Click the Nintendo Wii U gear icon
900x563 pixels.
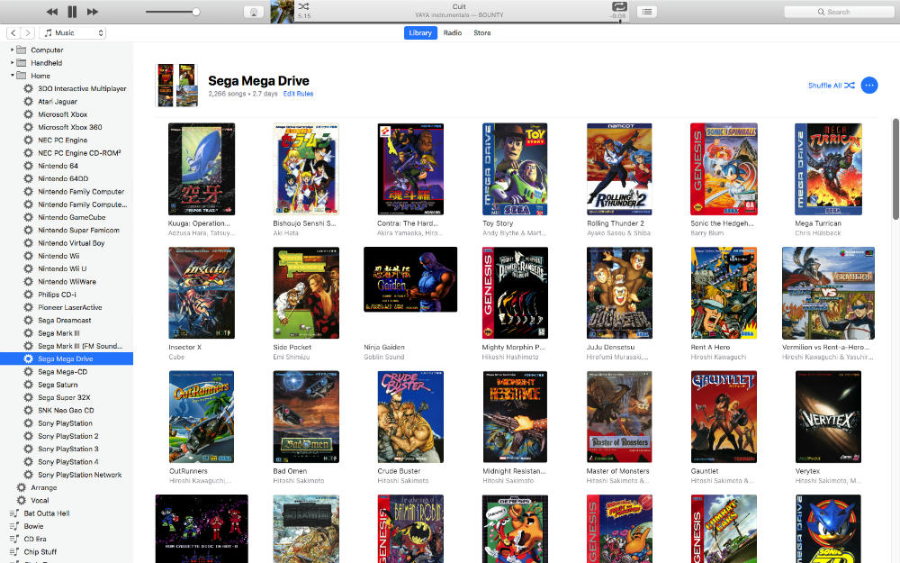point(28,268)
